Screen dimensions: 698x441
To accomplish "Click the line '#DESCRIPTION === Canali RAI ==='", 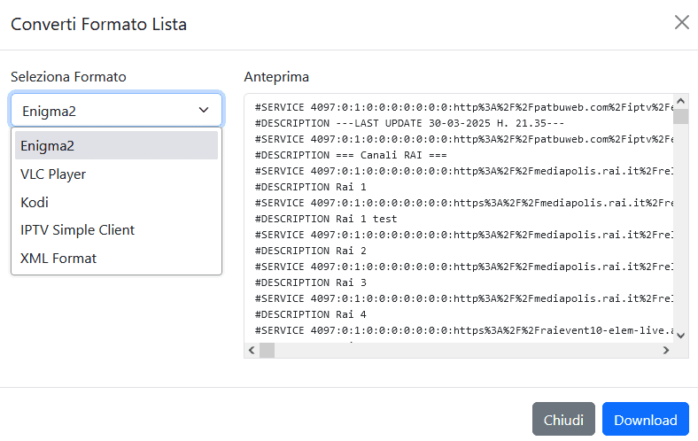I will coord(351,155).
